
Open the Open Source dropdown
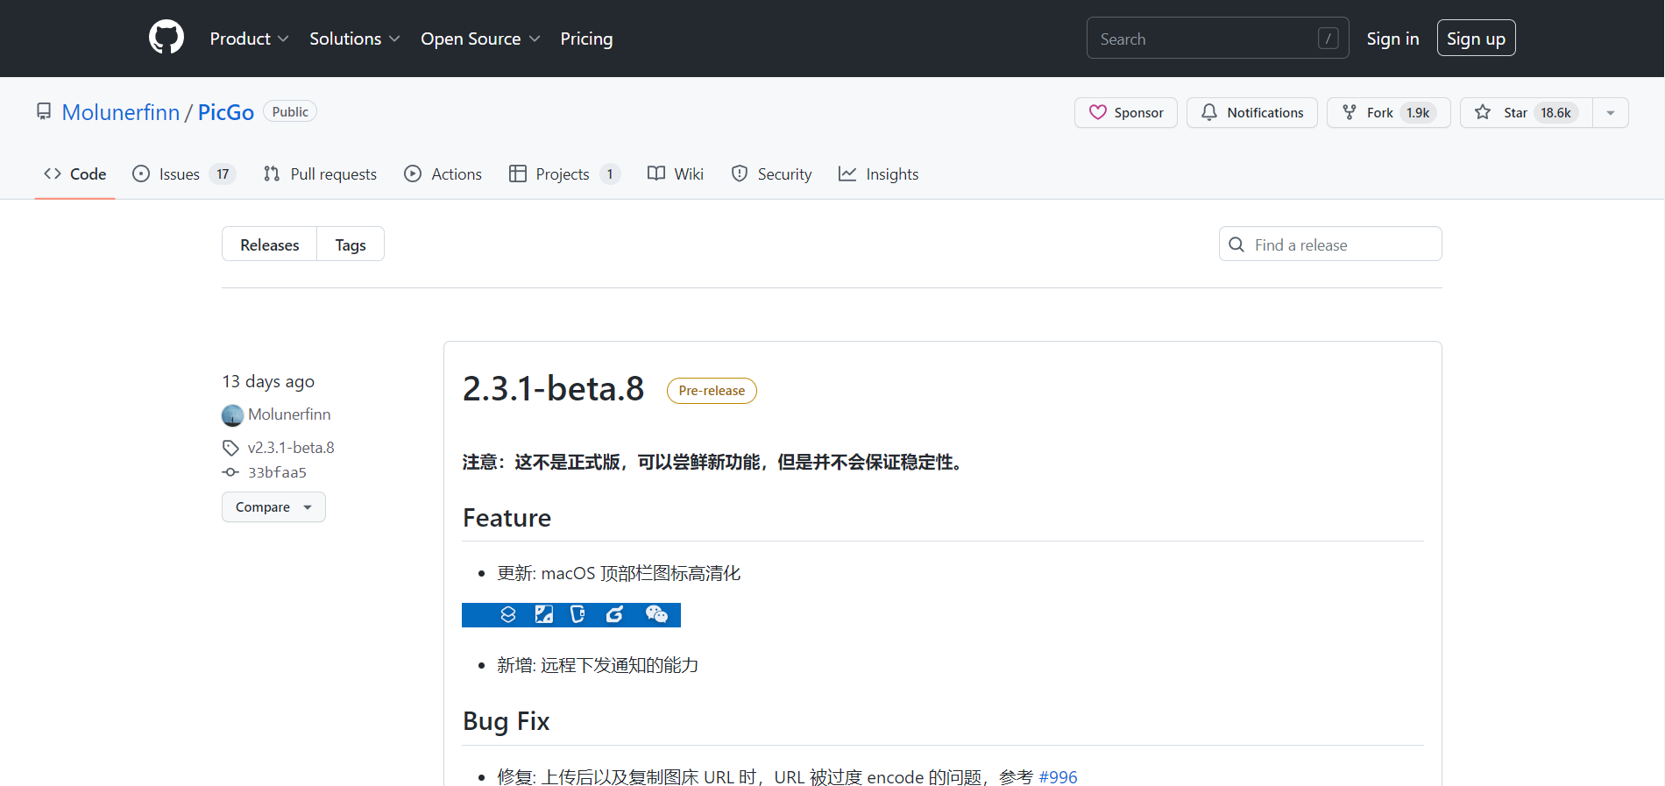pyautogui.click(x=480, y=39)
